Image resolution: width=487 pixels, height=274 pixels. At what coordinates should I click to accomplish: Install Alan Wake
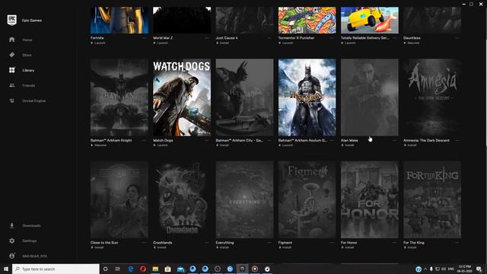(x=348, y=145)
